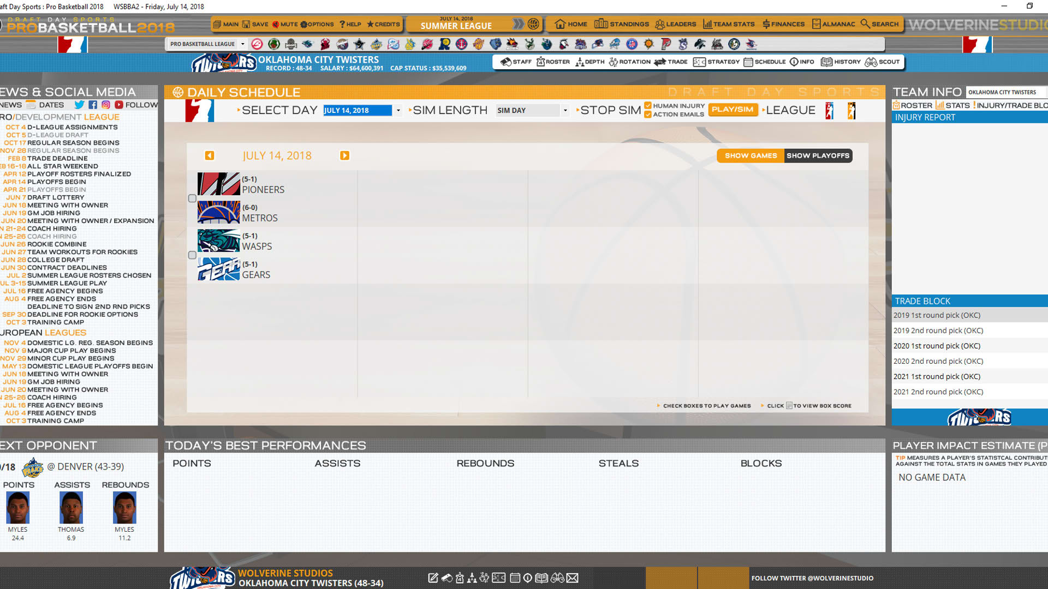Click Thomas assists leader portrait
Viewport: 1048px width, 589px height.
point(71,507)
